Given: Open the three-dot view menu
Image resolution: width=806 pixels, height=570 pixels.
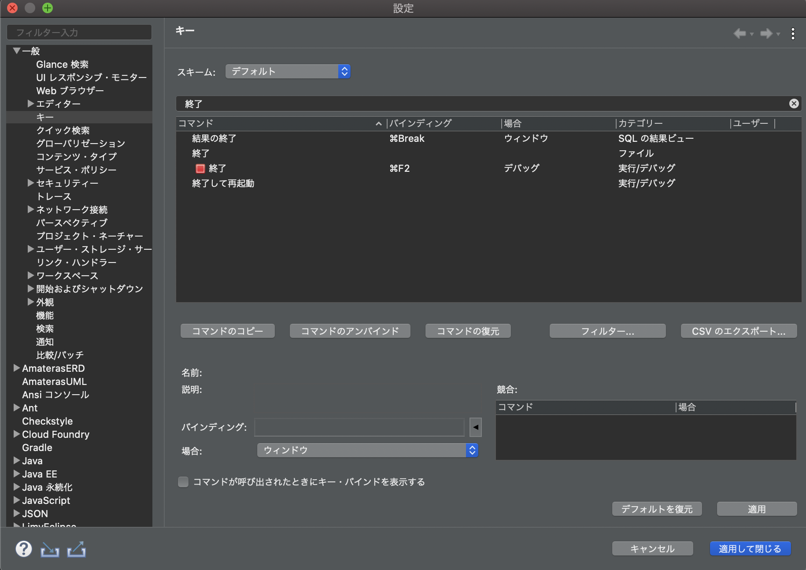Looking at the screenshot, I should (793, 34).
